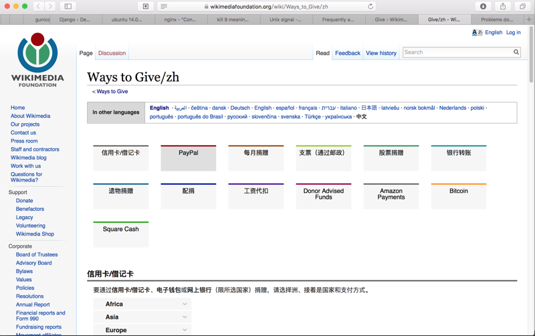Open the Donate sidebar link
The image size is (535, 336).
click(25, 200)
